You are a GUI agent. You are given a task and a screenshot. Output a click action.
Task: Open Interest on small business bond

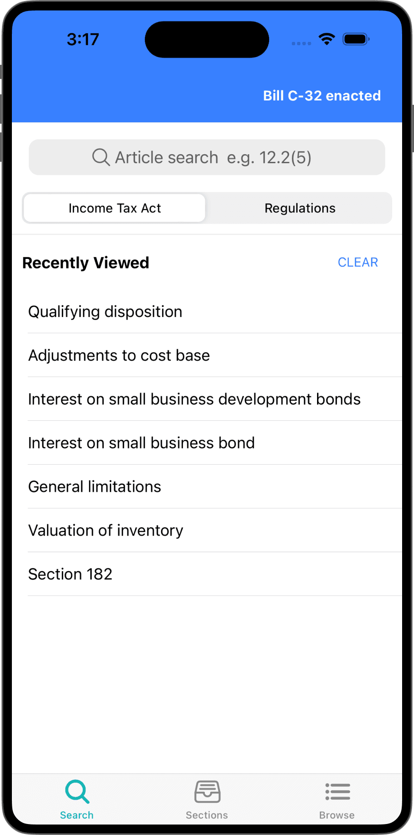[x=141, y=443]
